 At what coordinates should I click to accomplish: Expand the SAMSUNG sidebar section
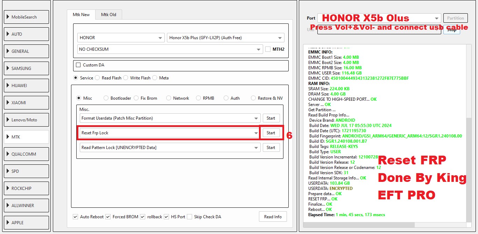pos(27,69)
